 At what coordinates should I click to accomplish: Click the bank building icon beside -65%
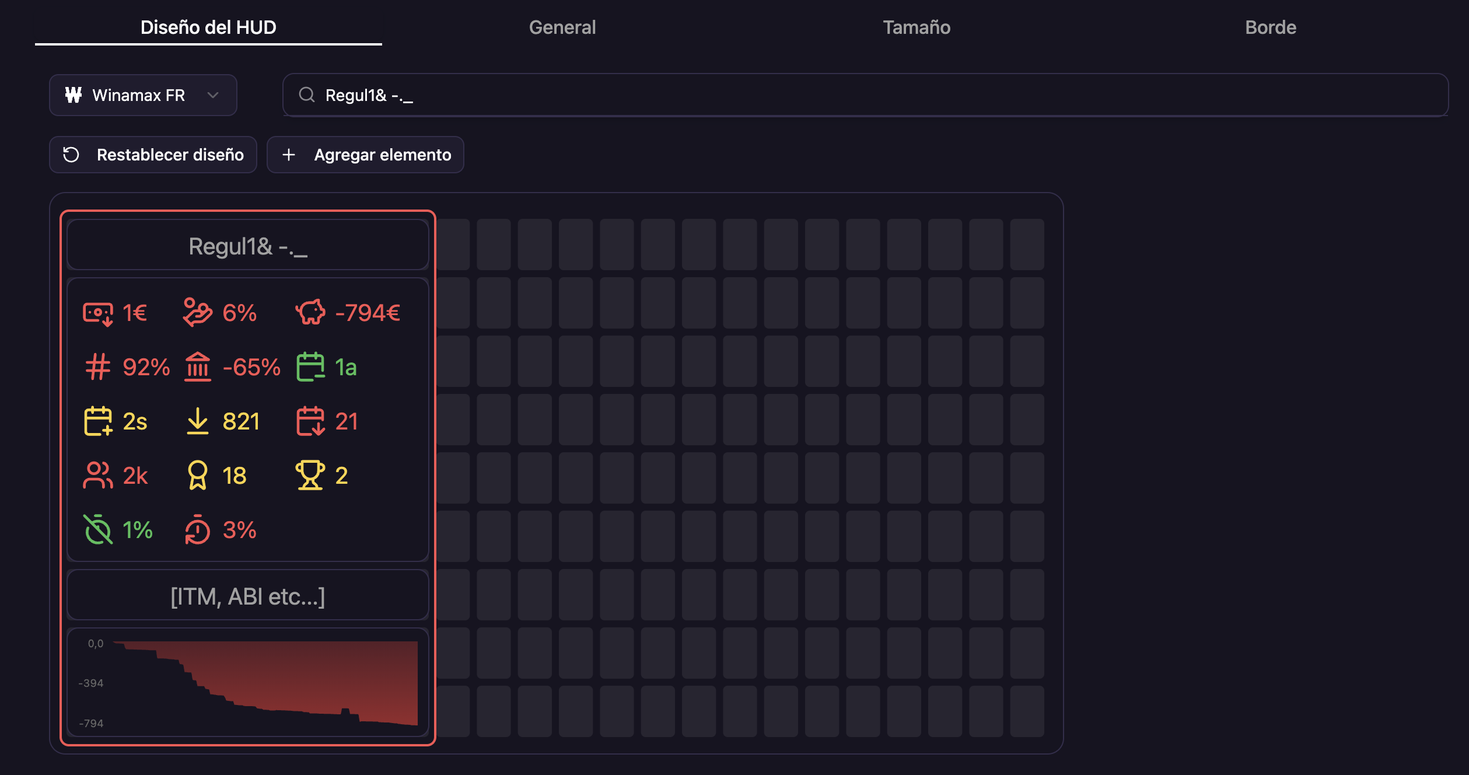tap(198, 367)
